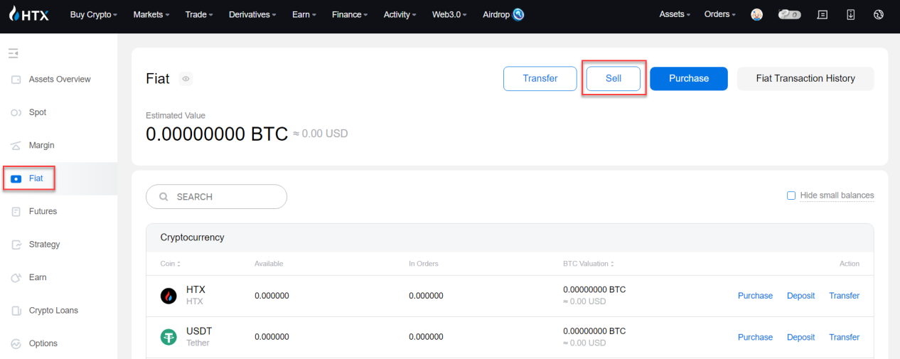Toggle the switch in the top header
The height and width of the screenshot is (359, 900).
pos(789,14)
